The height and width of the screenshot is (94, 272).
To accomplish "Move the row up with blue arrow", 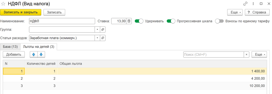I will 34,55.
